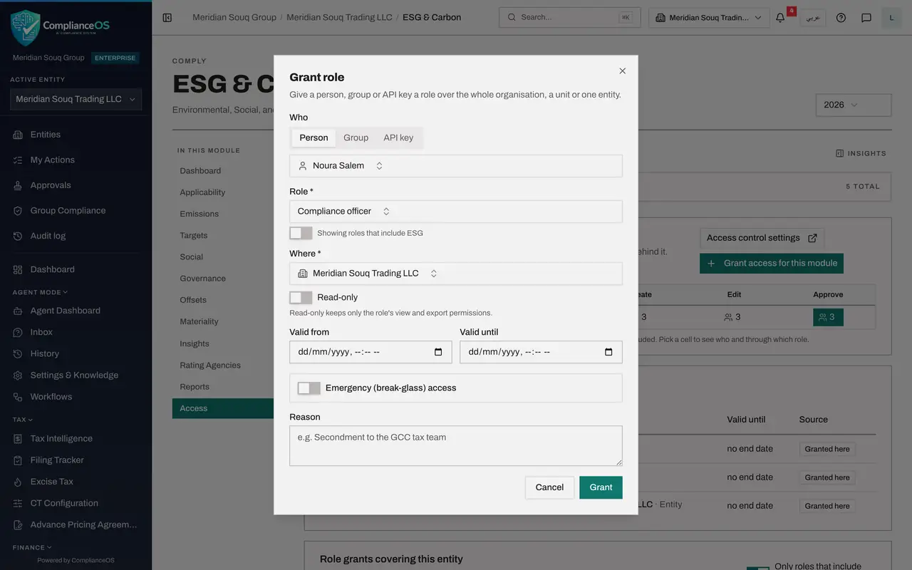Image resolution: width=912 pixels, height=570 pixels.
Task: Click the Inbox sidebar icon
Action: (18, 332)
